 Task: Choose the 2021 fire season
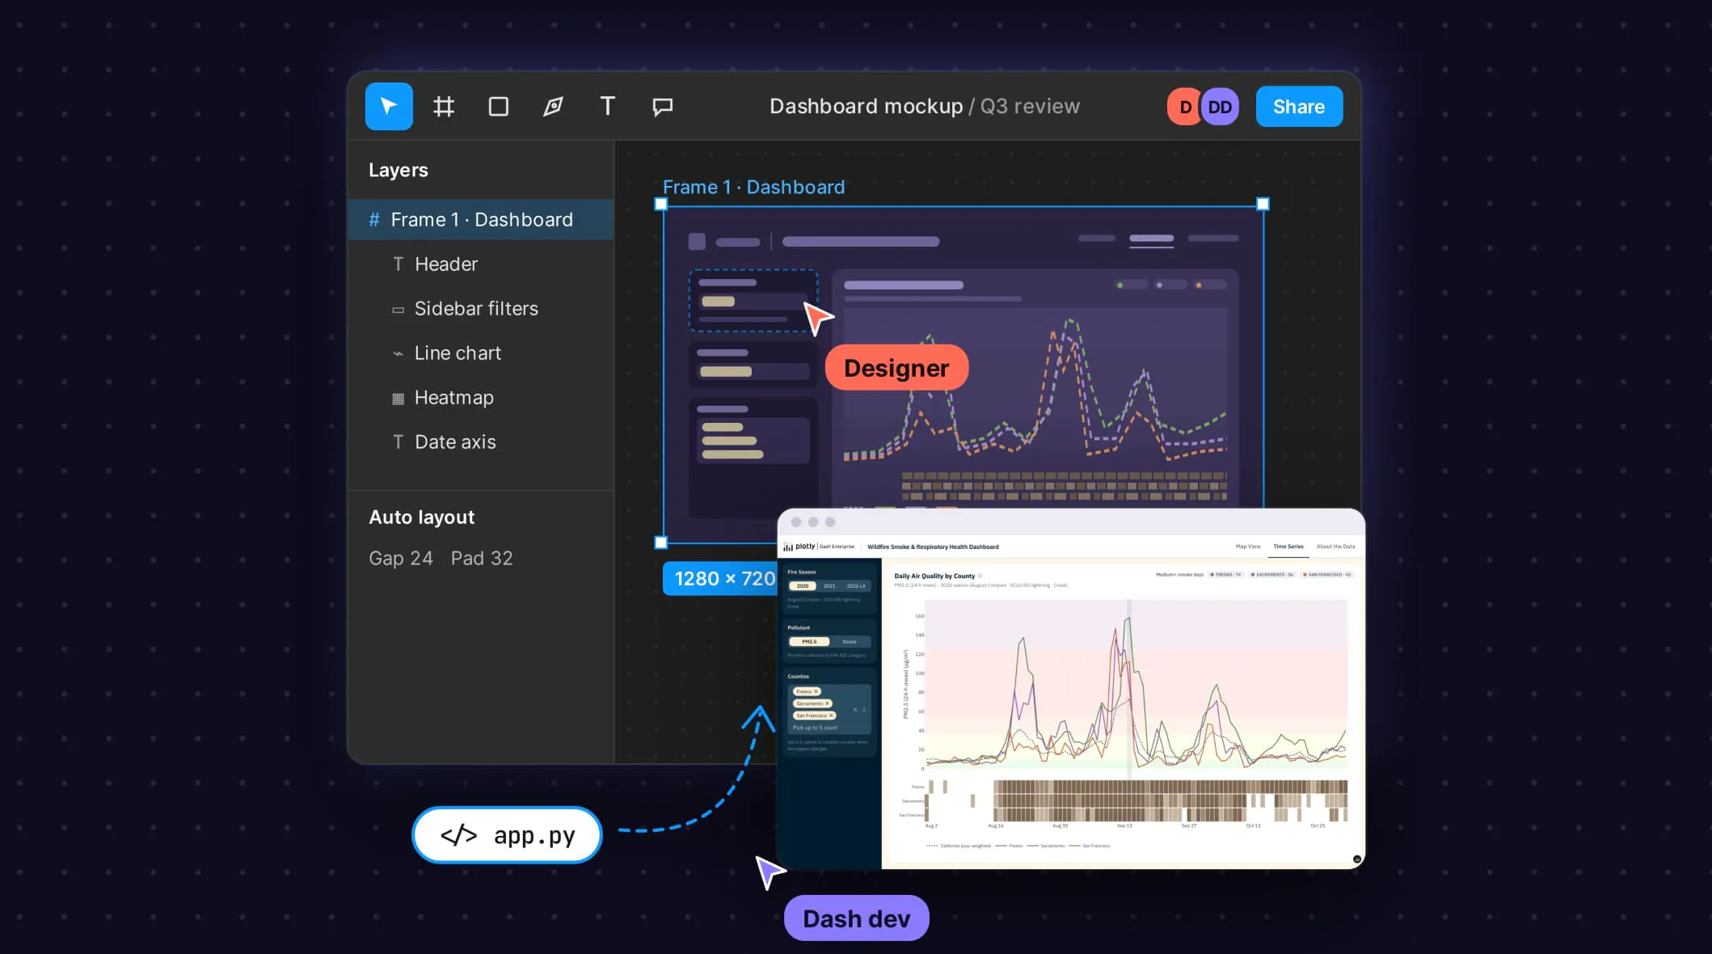click(829, 586)
